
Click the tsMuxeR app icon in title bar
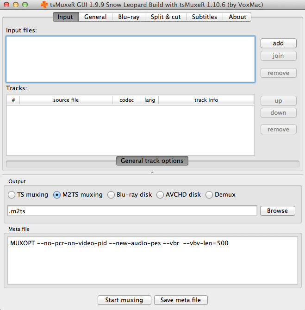click(x=43, y=5)
